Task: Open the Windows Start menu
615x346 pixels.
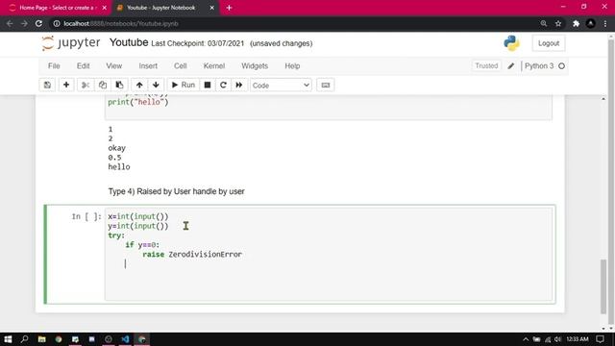Action: [8, 339]
